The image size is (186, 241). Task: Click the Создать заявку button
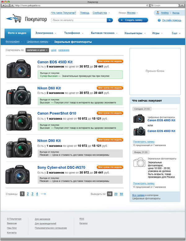pos(133,20)
